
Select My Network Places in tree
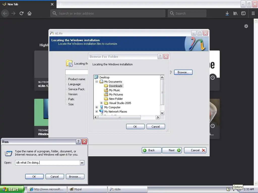coord(116,111)
